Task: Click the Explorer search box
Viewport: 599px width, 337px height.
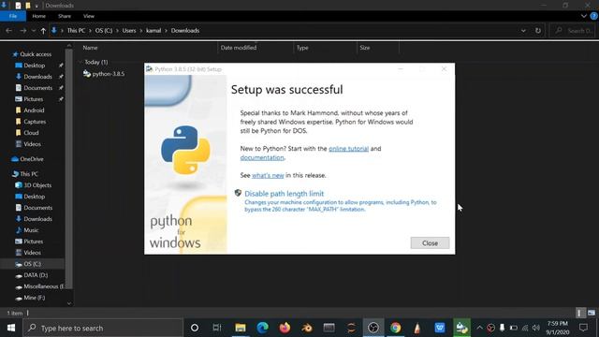Action: 572,31
